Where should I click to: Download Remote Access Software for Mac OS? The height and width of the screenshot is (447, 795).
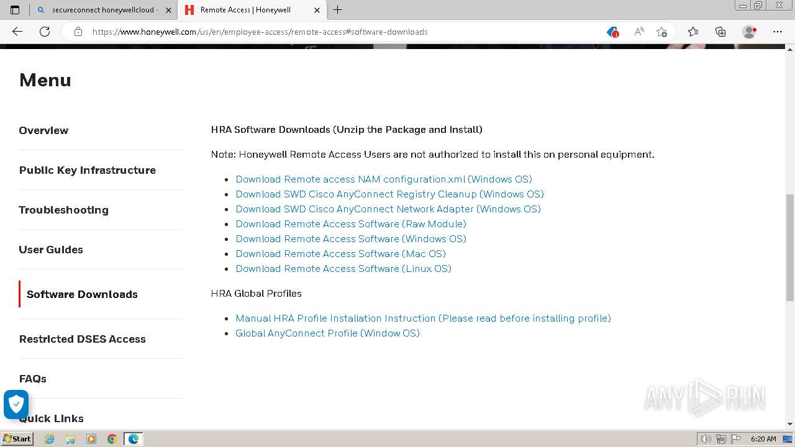(x=340, y=254)
